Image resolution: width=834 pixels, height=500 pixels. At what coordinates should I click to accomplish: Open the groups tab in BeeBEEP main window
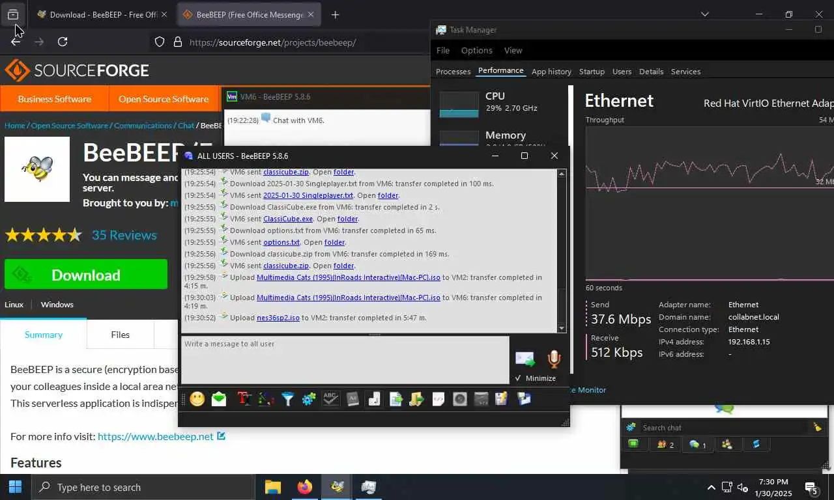pyautogui.click(x=726, y=444)
